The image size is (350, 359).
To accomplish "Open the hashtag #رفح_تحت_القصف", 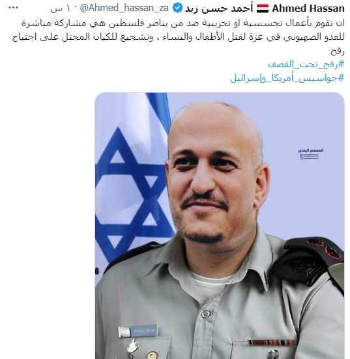I will pos(306,64).
